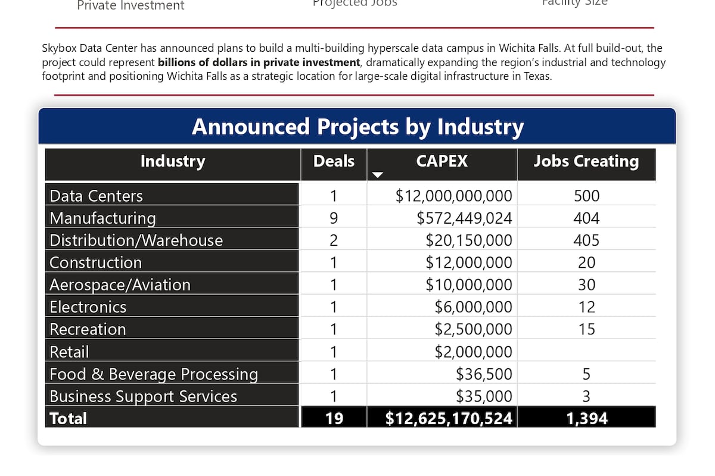Select the Aerospace/Aviation row label
This screenshot has height=476, width=715.
point(120,285)
